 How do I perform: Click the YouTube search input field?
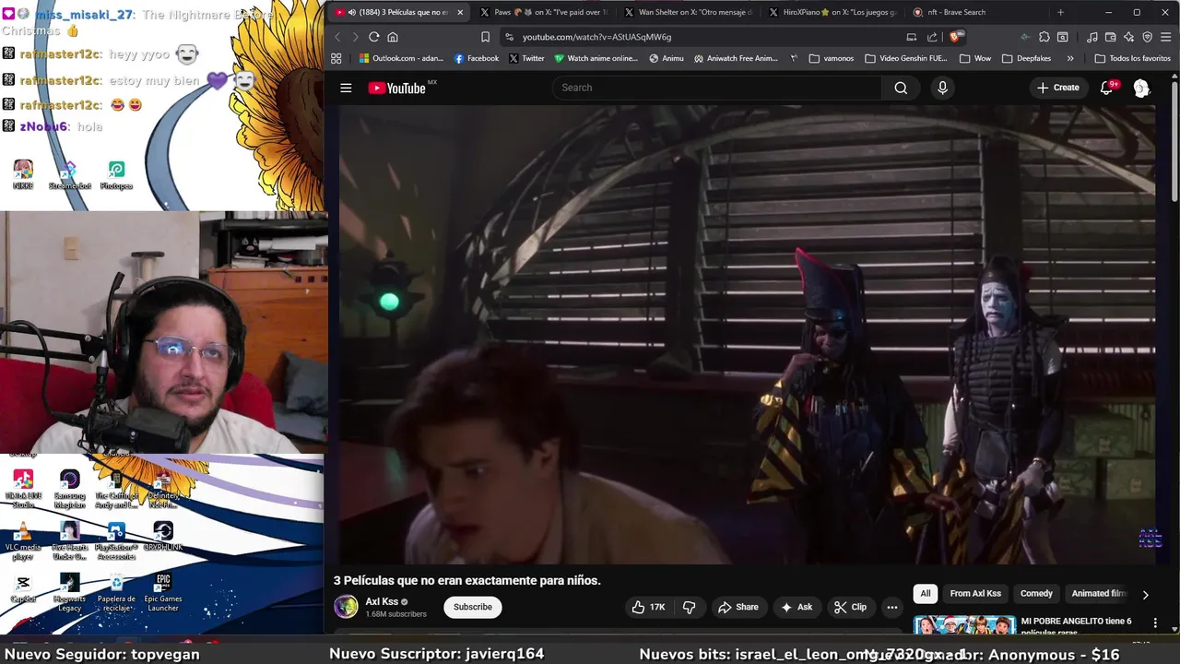point(717,88)
